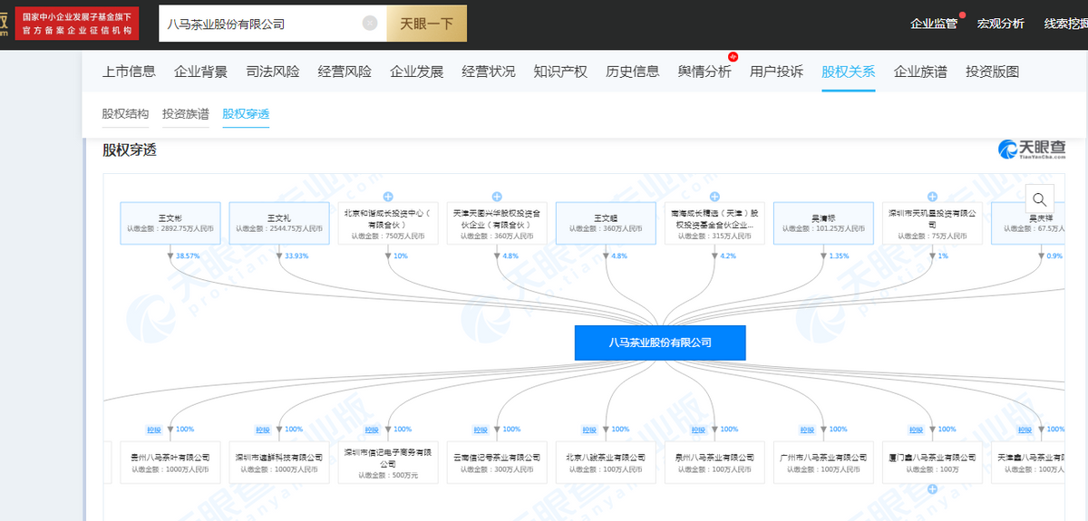
Task: Open the 深圳市遗鲜科技有限公司 subsidiary box
Action: (279, 462)
